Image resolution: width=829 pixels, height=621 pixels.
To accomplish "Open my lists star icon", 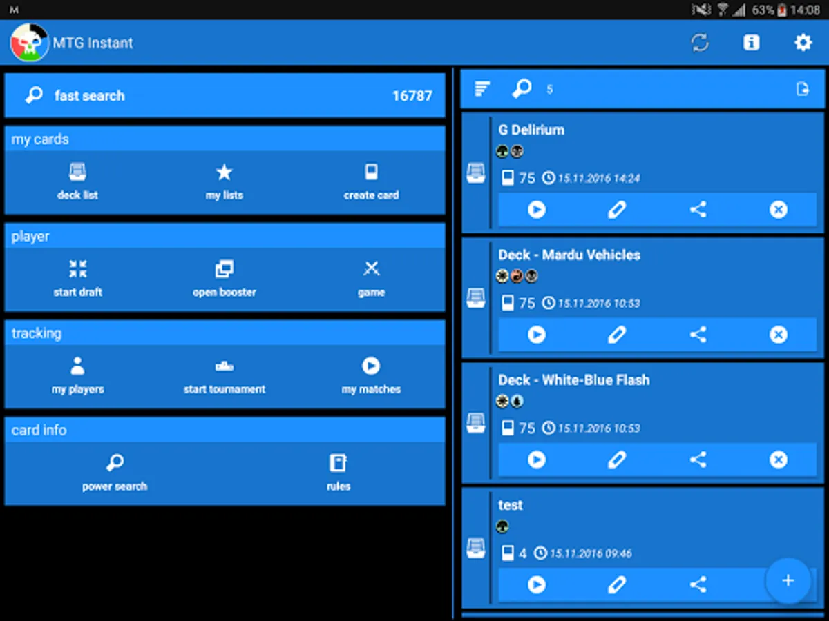I will point(225,182).
